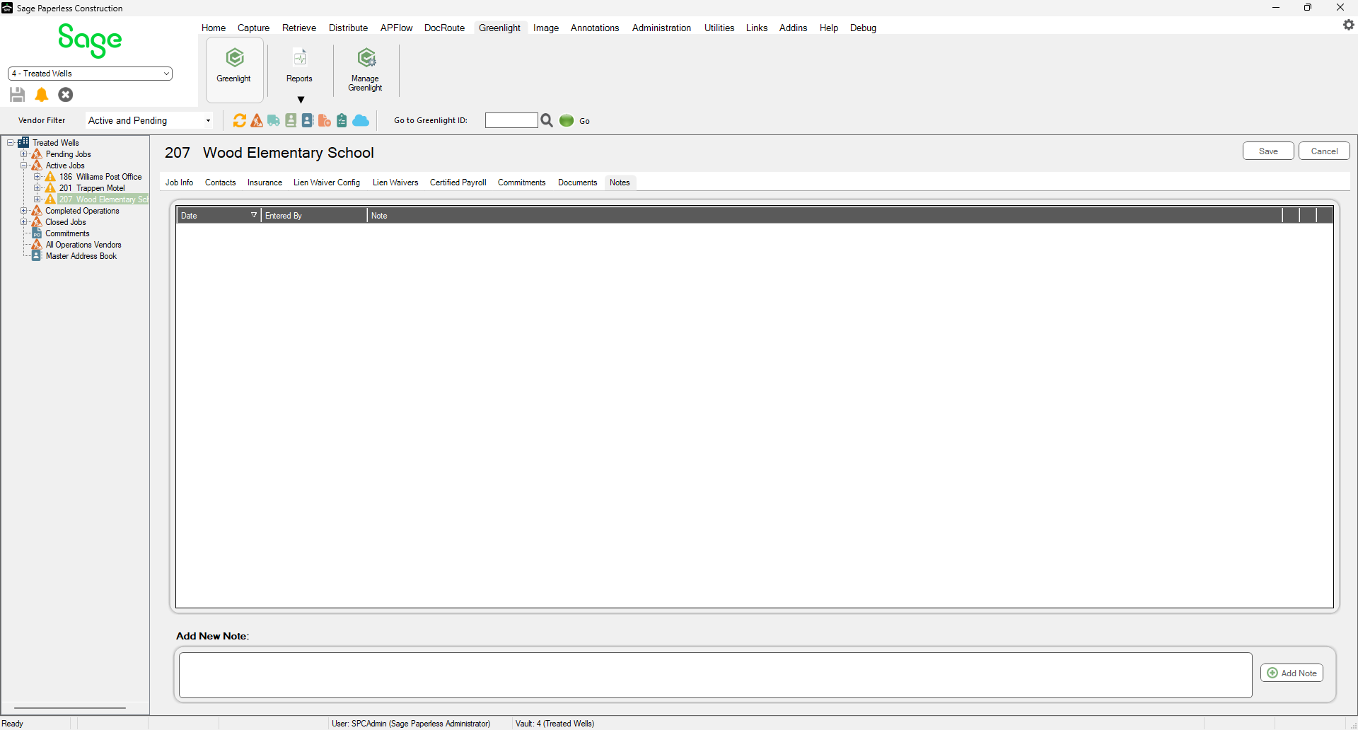Click the warning icon beside 186 Williams Post Office
The image size is (1358, 730).
50,177
